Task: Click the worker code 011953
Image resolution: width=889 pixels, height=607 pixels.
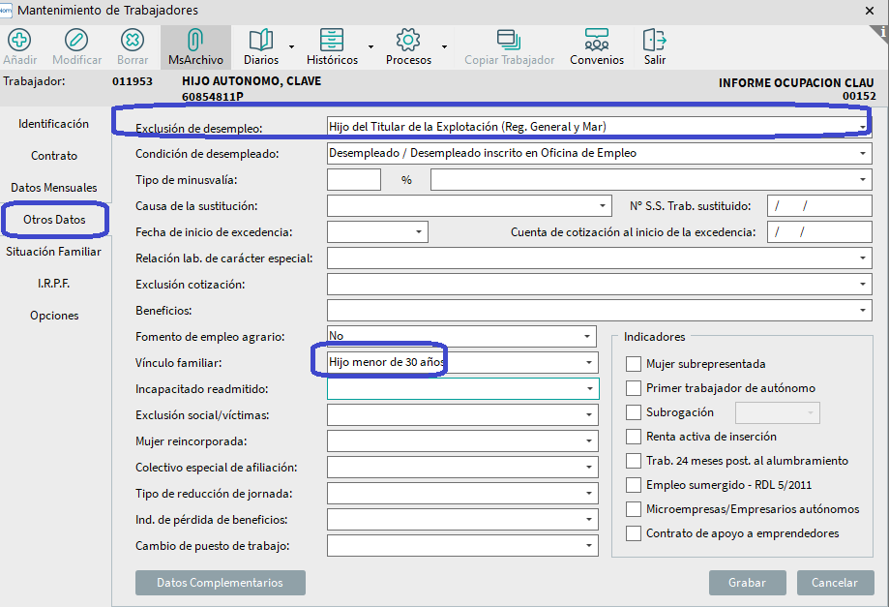Action: point(133,81)
